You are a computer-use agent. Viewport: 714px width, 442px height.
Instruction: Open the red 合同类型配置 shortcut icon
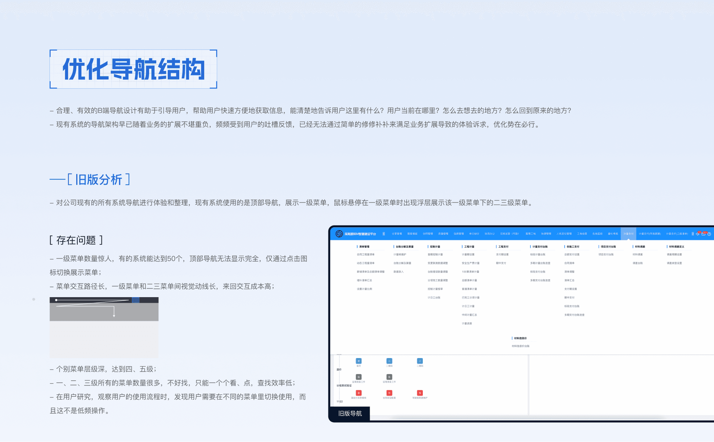pyautogui.click(x=389, y=393)
